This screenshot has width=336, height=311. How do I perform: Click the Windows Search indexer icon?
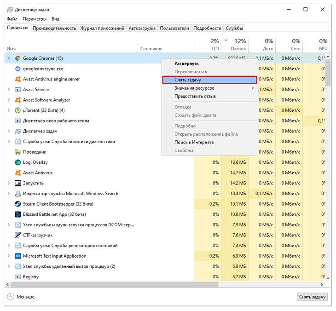(18, 194)
